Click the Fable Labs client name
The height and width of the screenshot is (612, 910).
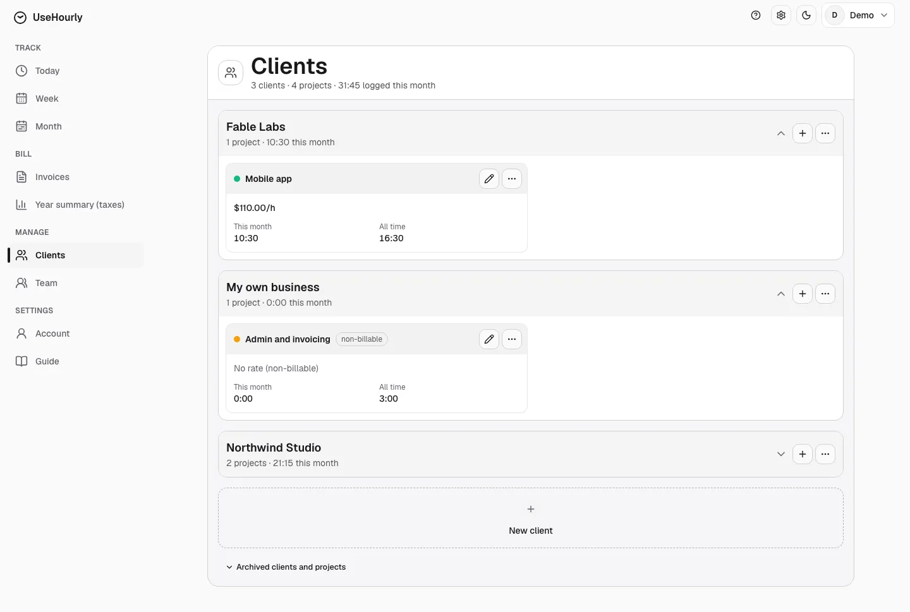(x=256, y=127)
